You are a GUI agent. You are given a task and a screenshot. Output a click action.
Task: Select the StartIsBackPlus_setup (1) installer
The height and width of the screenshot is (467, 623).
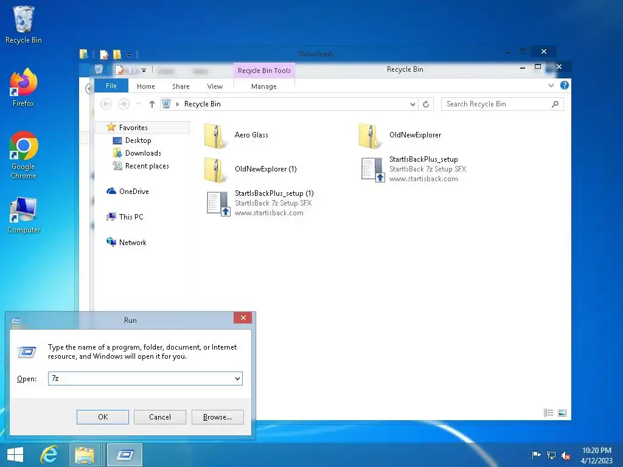point(260,203)
